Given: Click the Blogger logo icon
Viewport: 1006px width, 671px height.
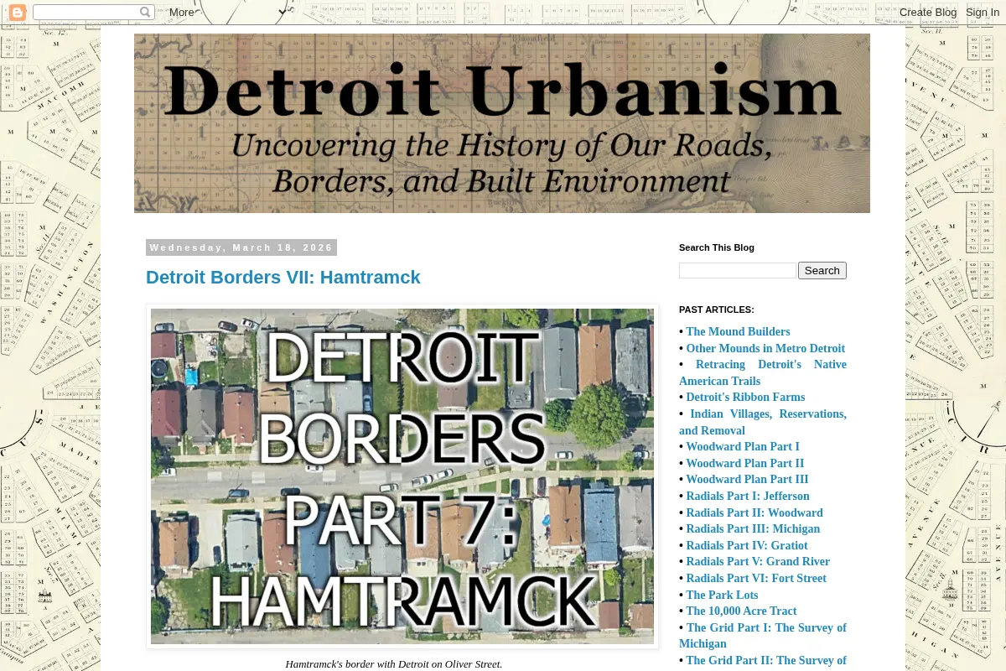Looking at the screenshot, I should pyautogui.click(x=18, y=13).
